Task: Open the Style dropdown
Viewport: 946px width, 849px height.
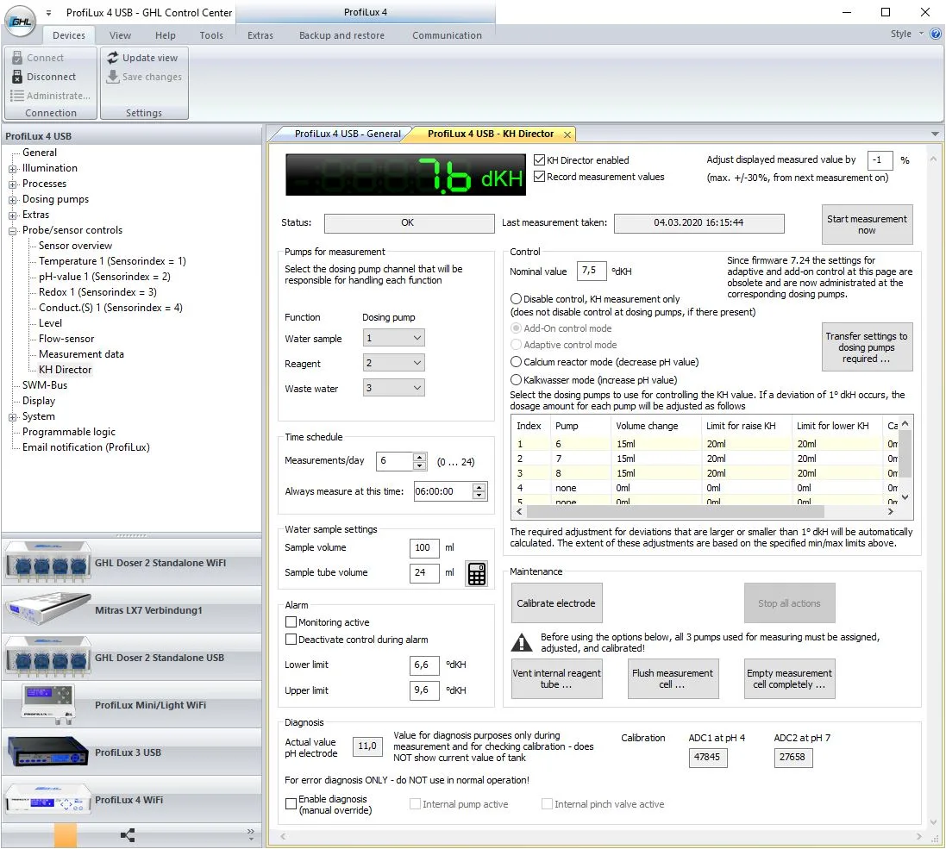Action: [907, 34]
